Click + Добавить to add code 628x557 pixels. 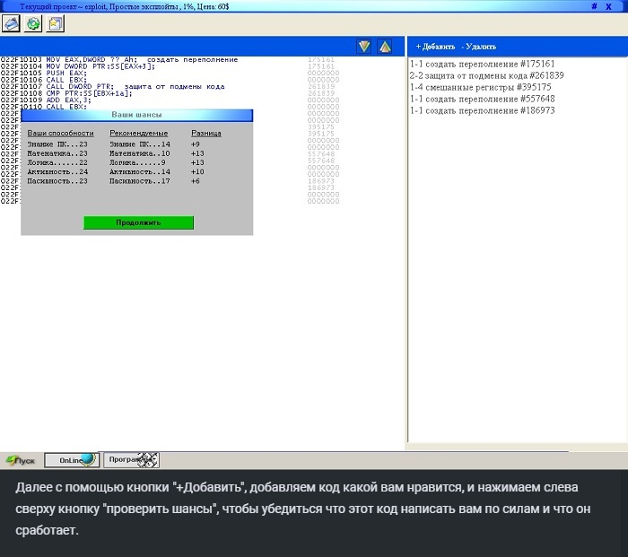click(x=434, y=46)
